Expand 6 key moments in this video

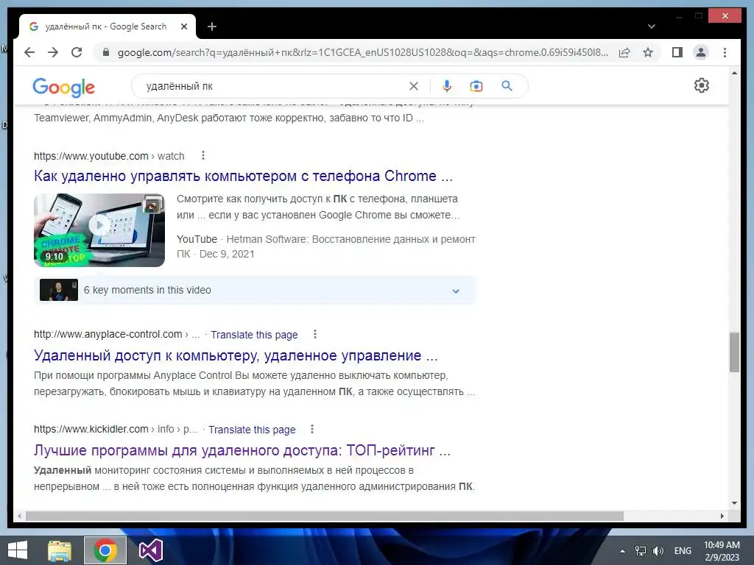click(255, 290)
